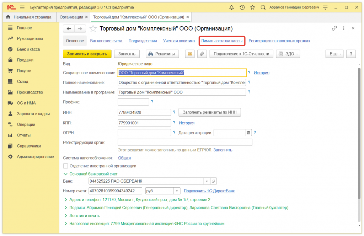
Task: Click the notifications bell icon
Action: pyautogui.click(x=232, y=7)
